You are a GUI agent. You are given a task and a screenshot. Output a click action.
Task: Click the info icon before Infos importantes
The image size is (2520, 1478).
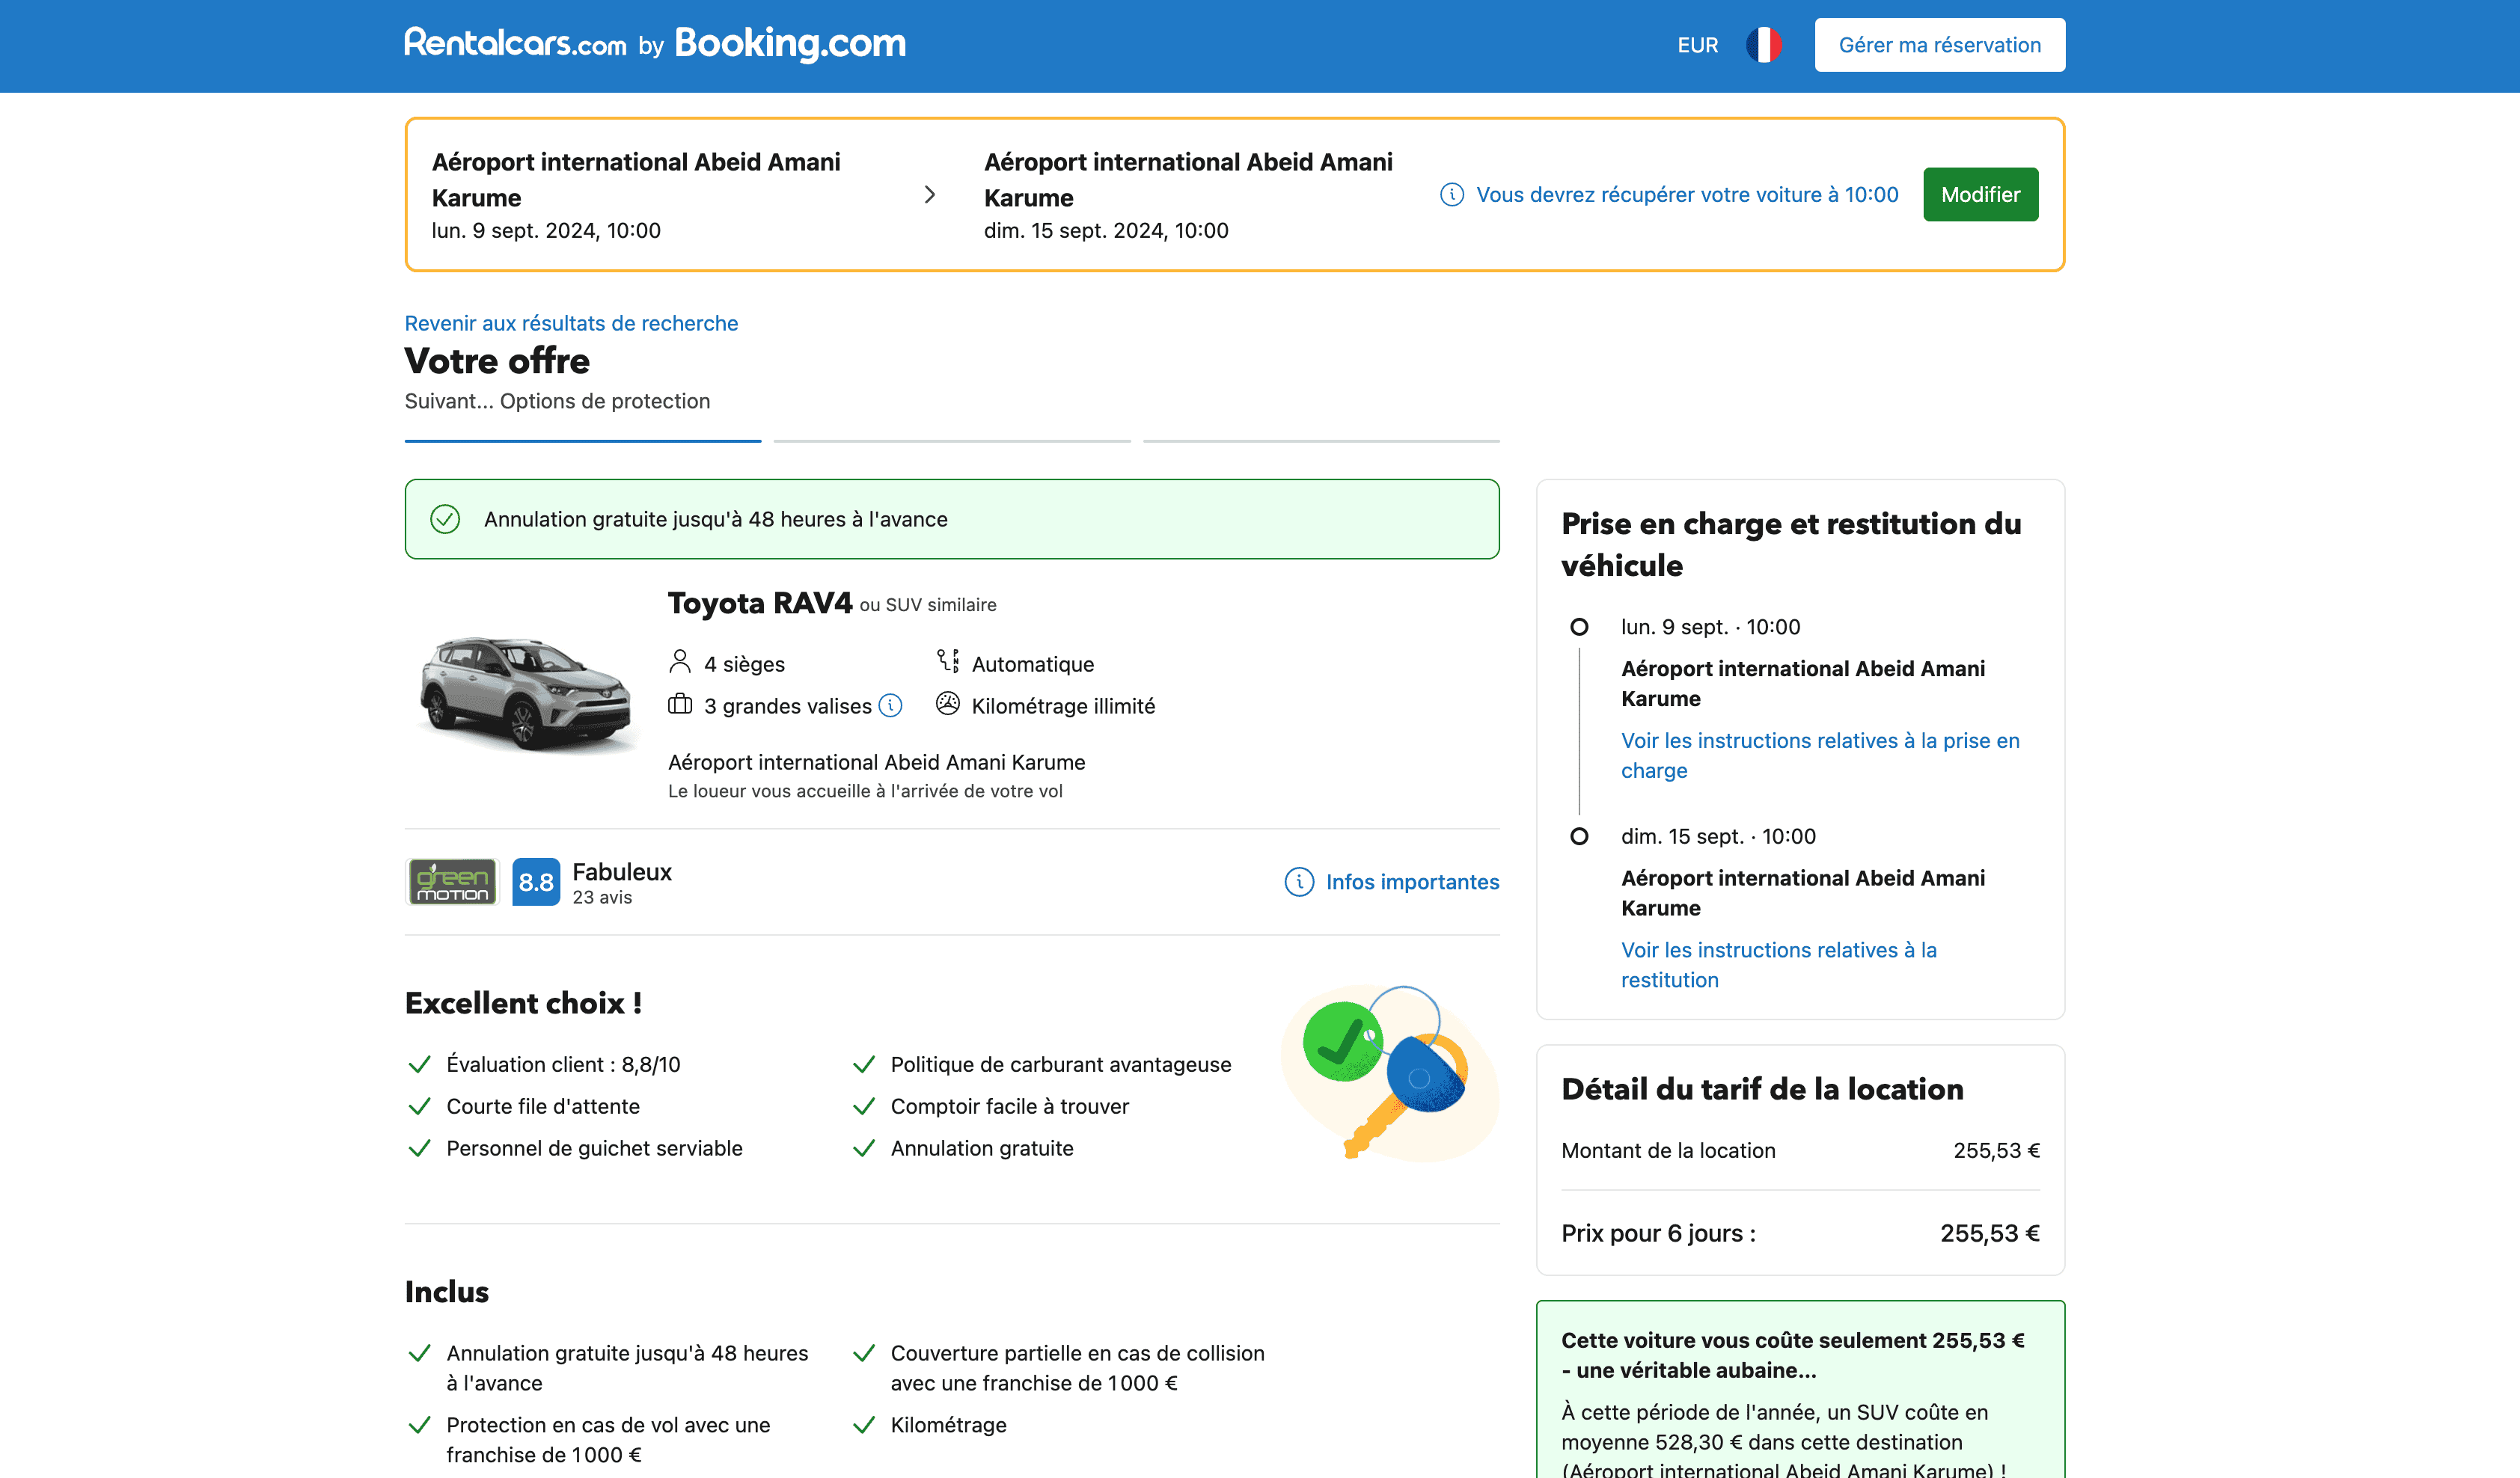(x=1299, y=882)
